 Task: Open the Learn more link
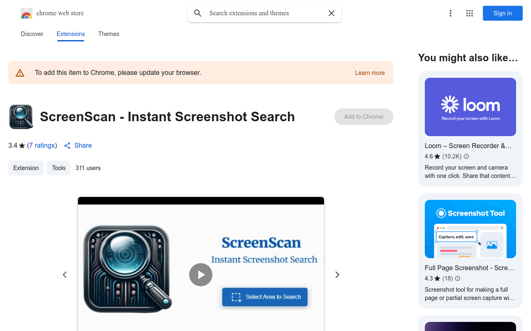coord(370,73)
